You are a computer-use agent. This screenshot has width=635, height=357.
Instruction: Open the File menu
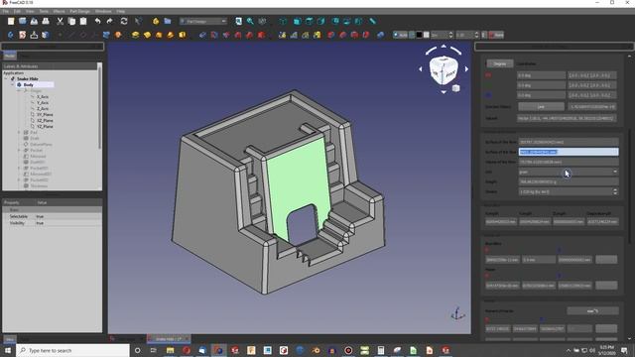tap(5, 11)
